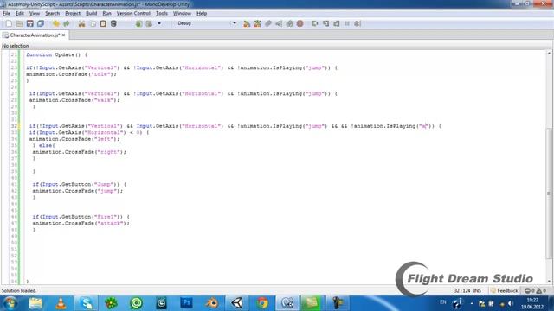
Task: Click the Step Into debug icon
Action: 325,23
